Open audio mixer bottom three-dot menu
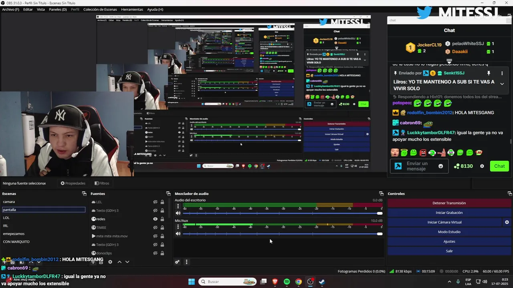The image size is (513, 288). coord(186,262)
